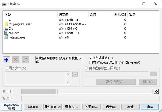Maximize the Clavier+ window
This screenshot has height=112, width=162.
point(144,4)
